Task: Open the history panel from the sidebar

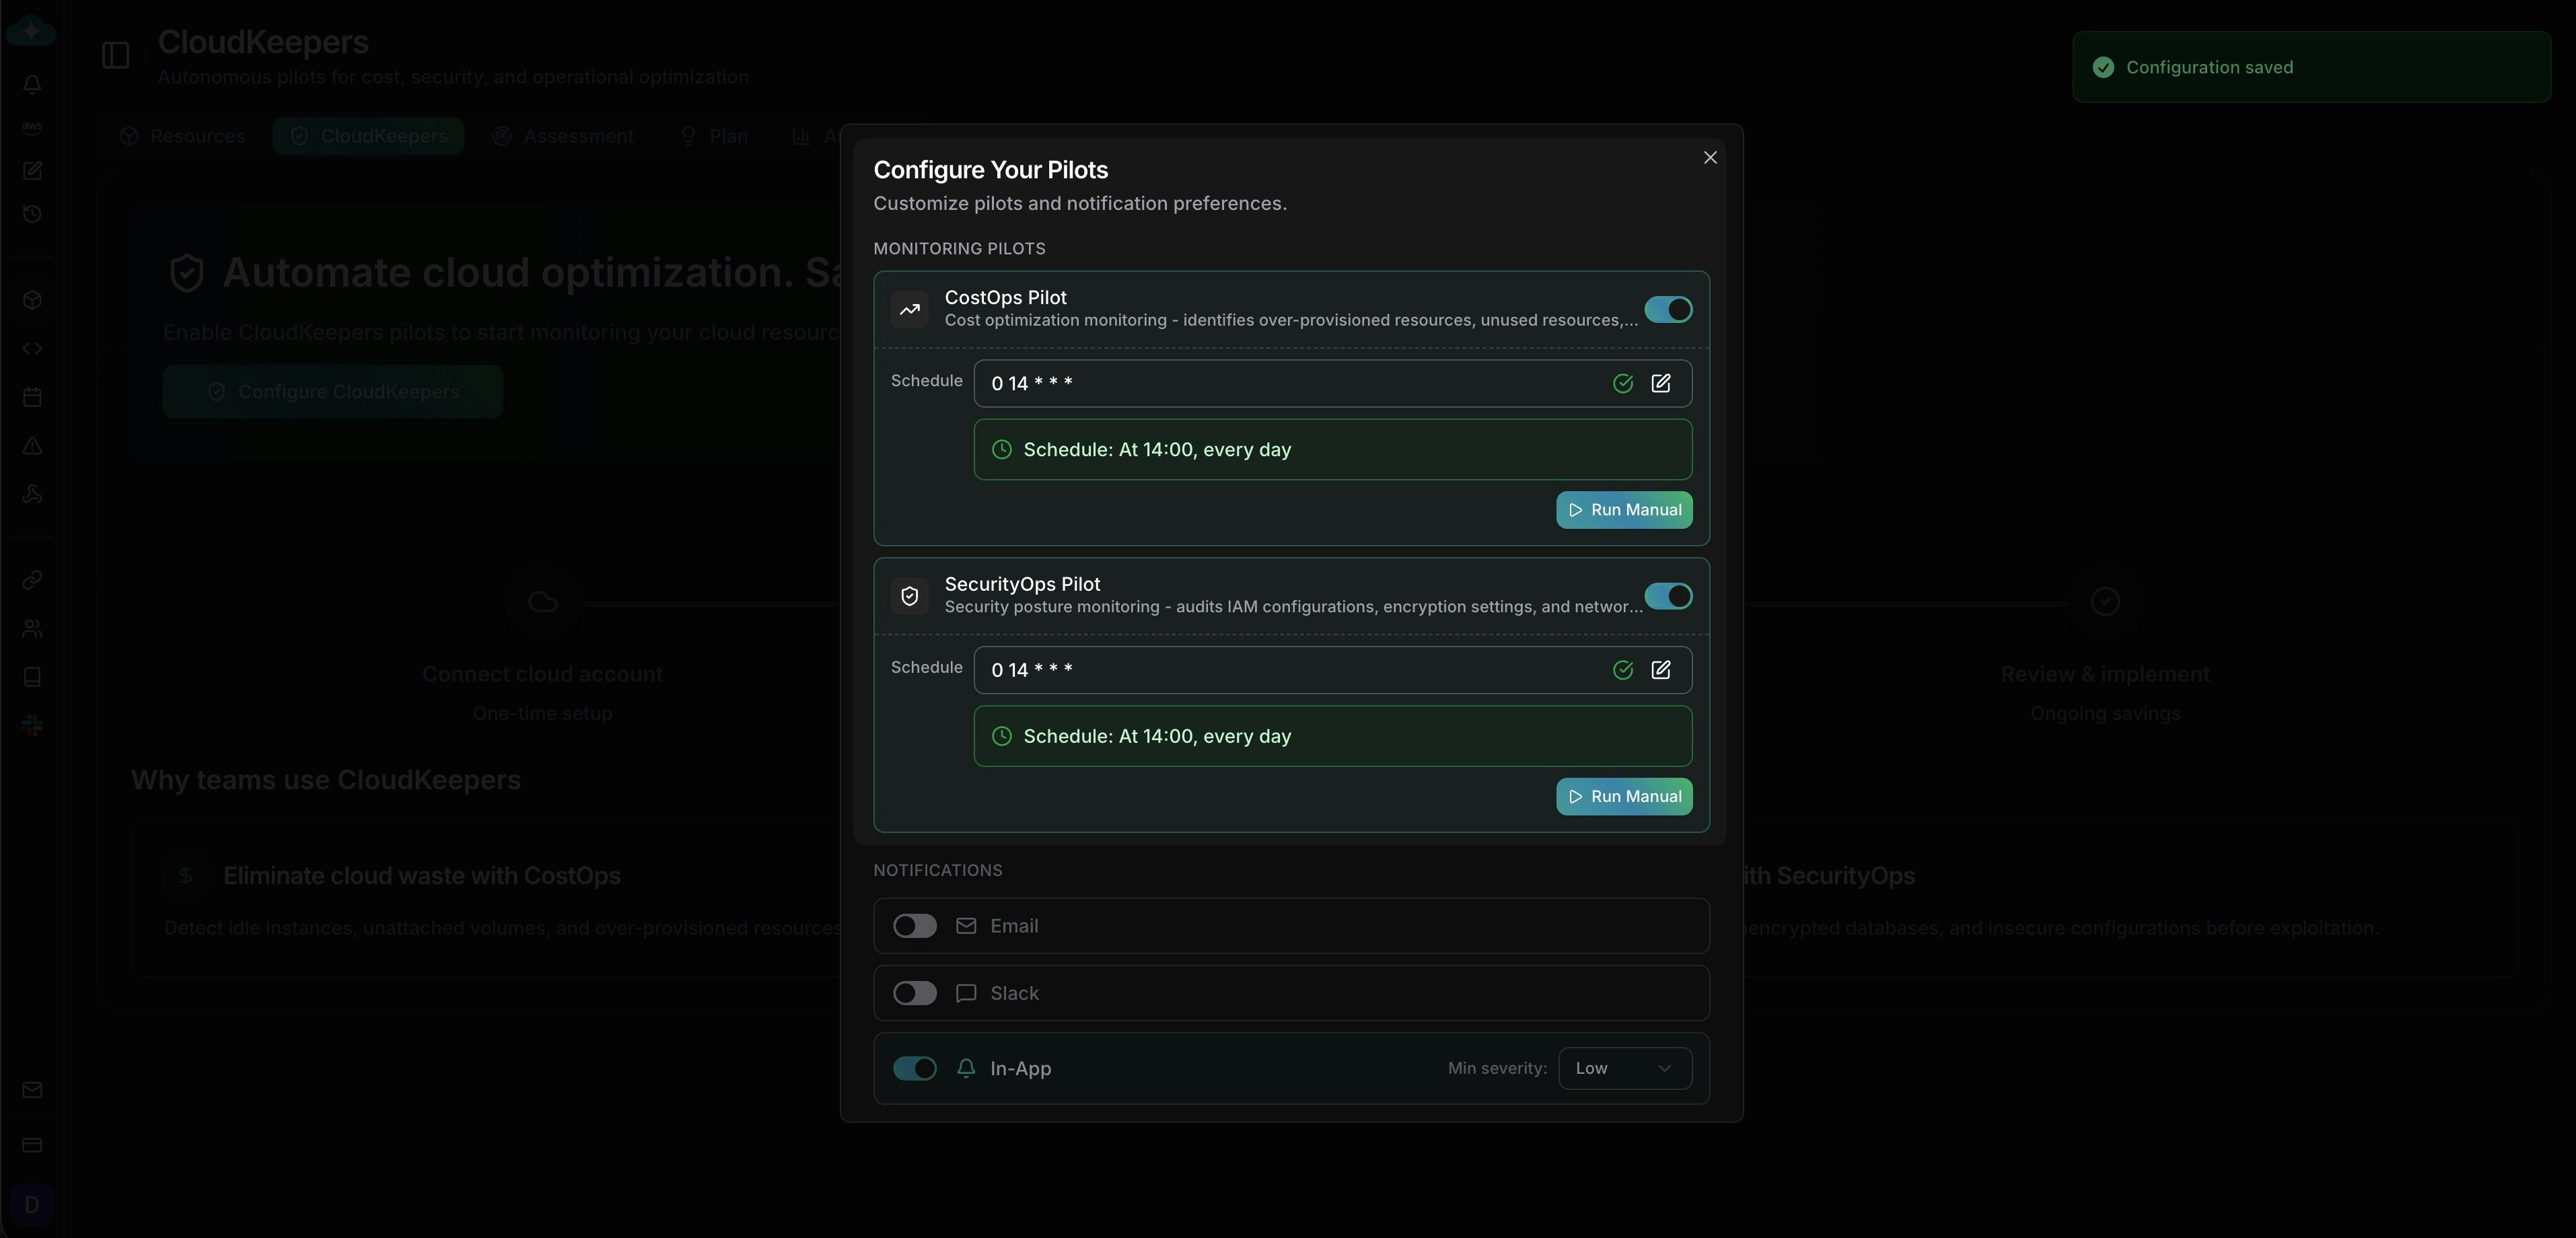Action: 31,213
